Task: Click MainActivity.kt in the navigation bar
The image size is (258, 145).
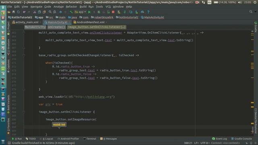Action: [152, 17]
